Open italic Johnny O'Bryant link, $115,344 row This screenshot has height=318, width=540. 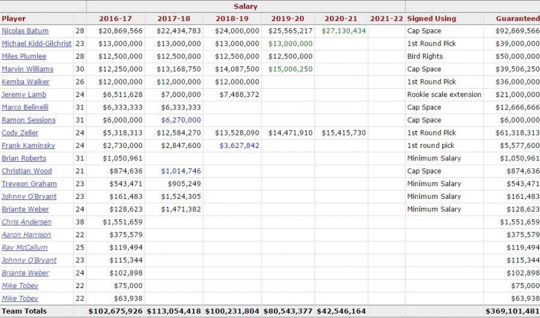(x=29, y=260)
